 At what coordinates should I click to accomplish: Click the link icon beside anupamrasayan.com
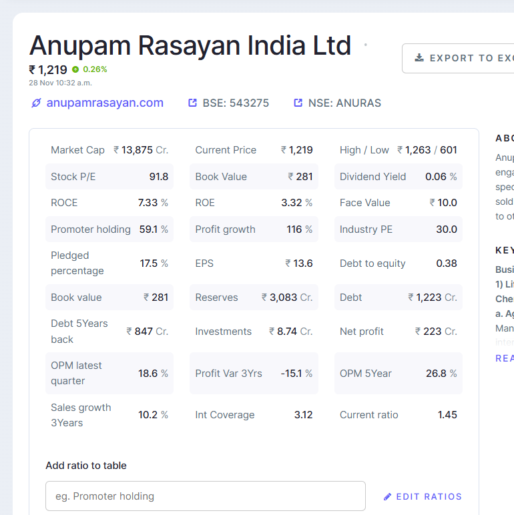coord(36,103)
